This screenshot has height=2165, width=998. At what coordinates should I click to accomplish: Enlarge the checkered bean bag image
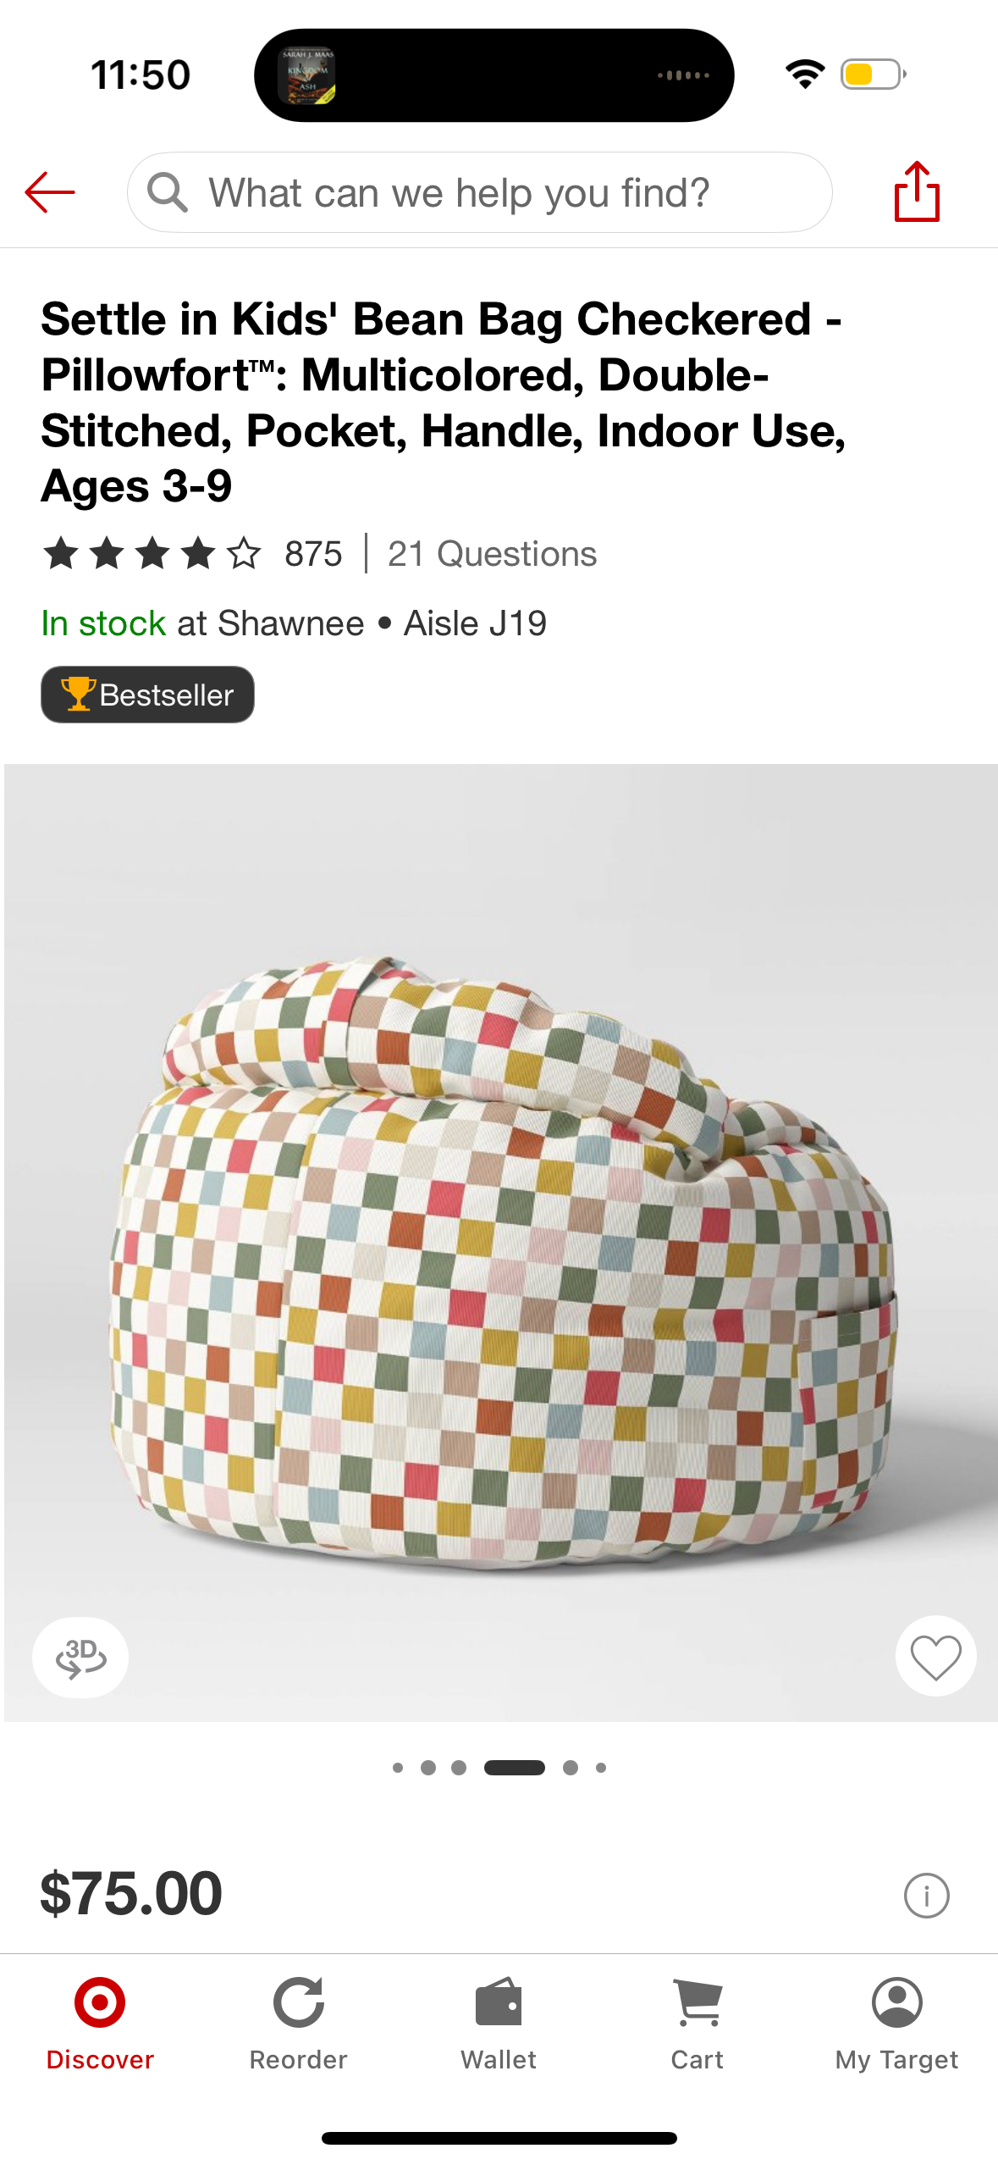(x=501, y=1243)
